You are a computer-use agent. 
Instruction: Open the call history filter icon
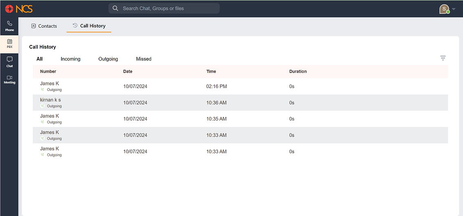tap(443, 58)
